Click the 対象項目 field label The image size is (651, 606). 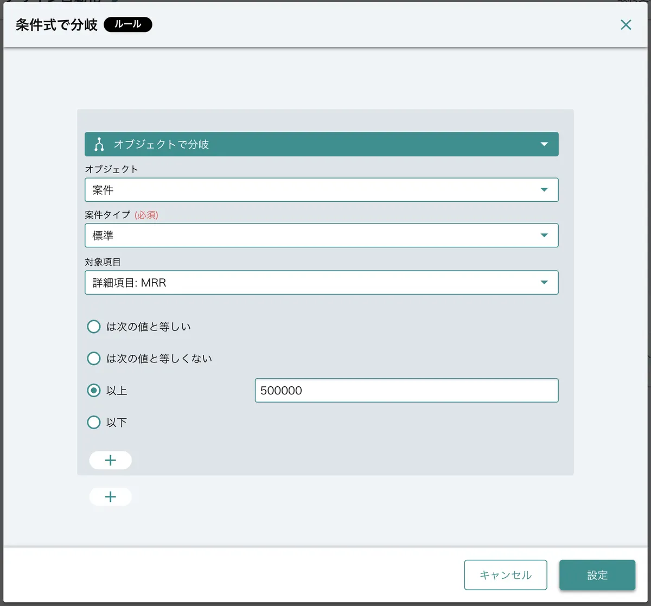click(x=103, y=262)
